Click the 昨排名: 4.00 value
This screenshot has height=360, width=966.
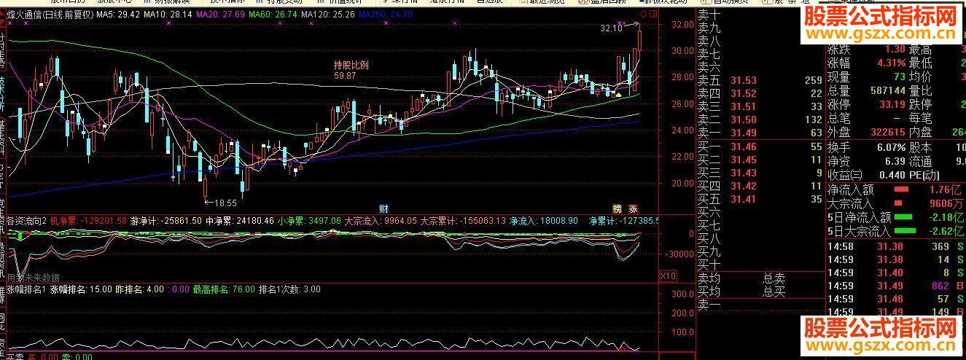[x=140, y=289]
